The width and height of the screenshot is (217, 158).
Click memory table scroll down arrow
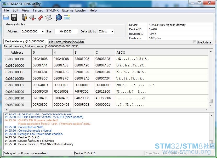coord(211,105)
